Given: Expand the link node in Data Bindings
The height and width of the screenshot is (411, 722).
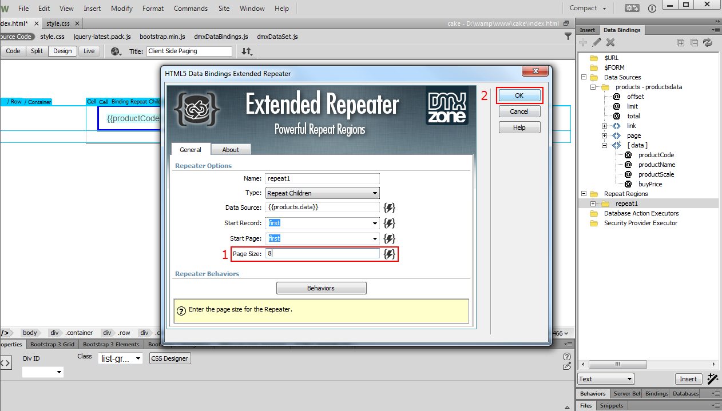Looking at the screenshot, I should tap(605, 126).
